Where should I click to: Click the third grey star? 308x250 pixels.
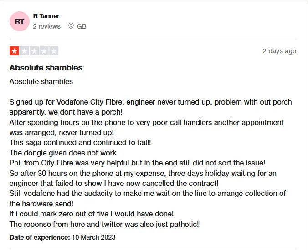click(34, 51)
